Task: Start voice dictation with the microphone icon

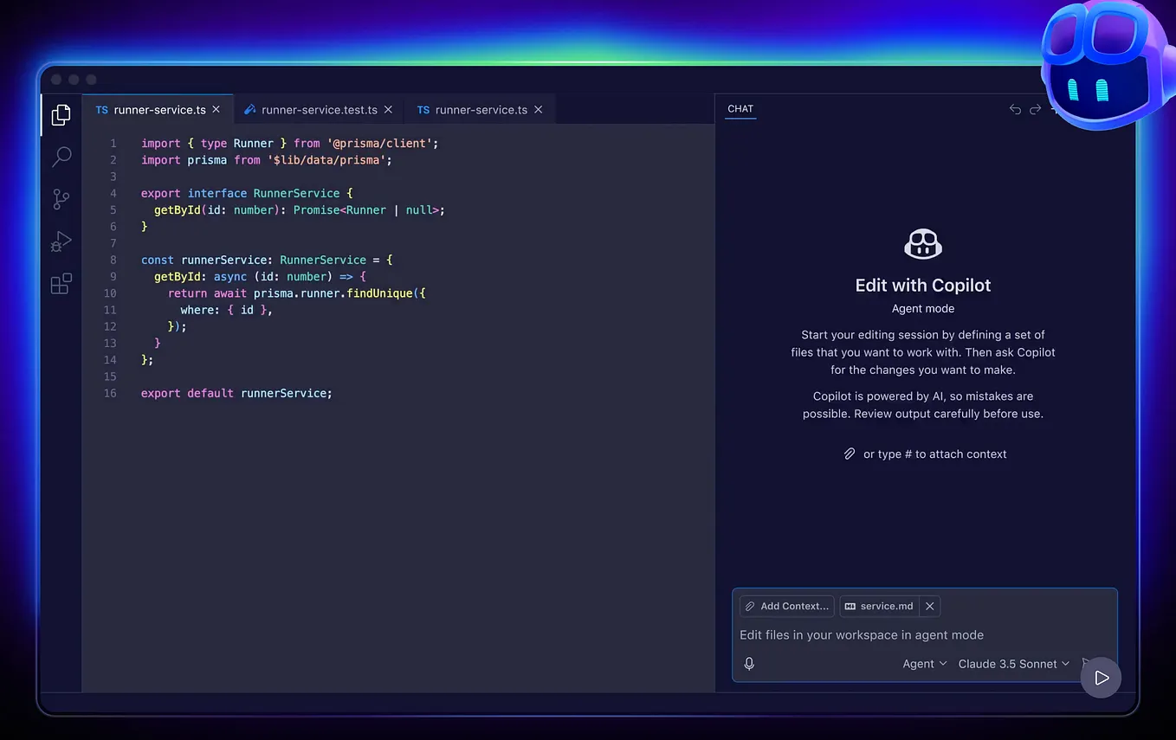Action: click(x=748, y=664)
